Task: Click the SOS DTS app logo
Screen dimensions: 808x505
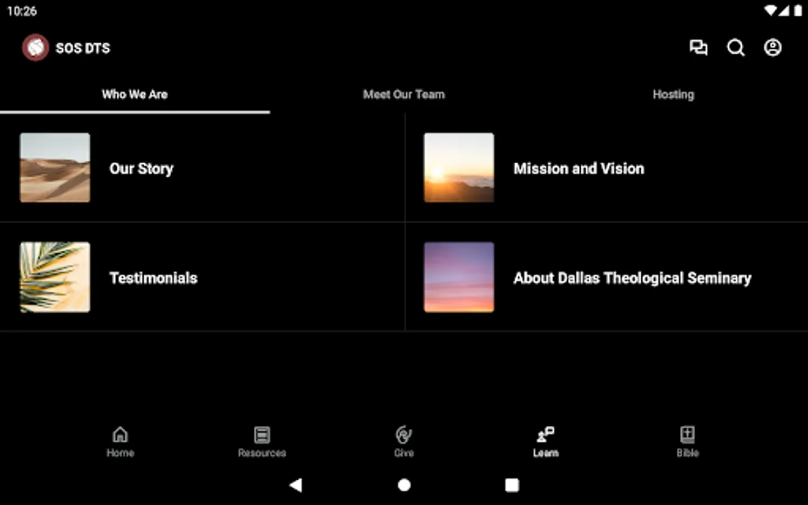Action: click(x=35, y=48)
